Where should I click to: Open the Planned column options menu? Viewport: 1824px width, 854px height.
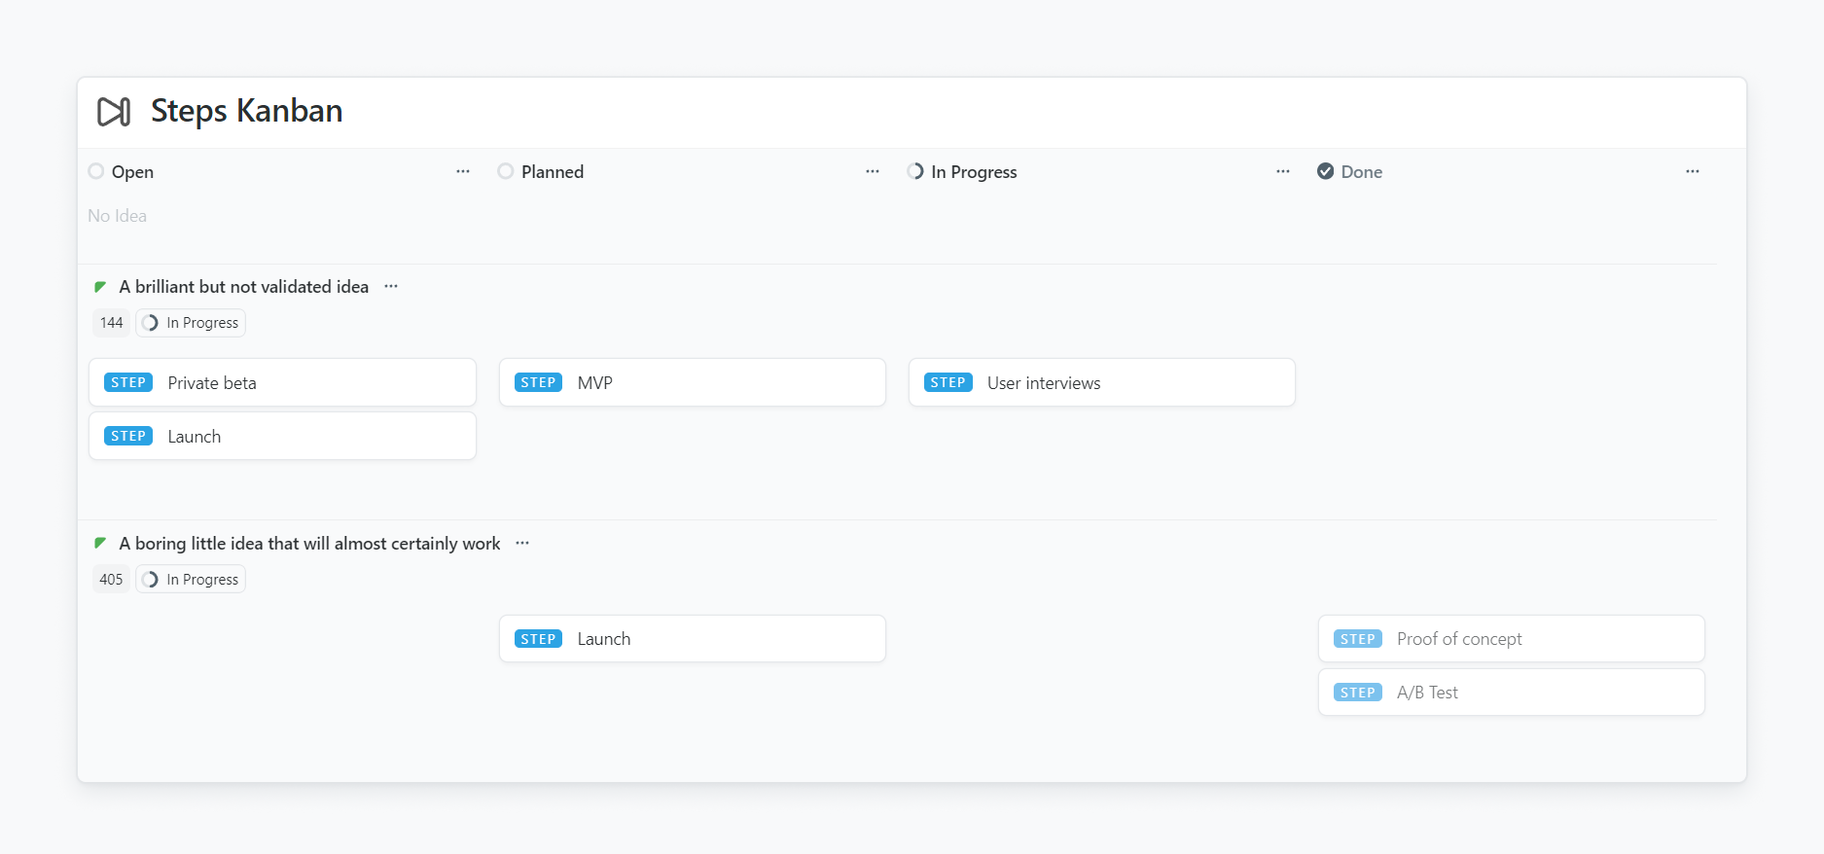873,171
